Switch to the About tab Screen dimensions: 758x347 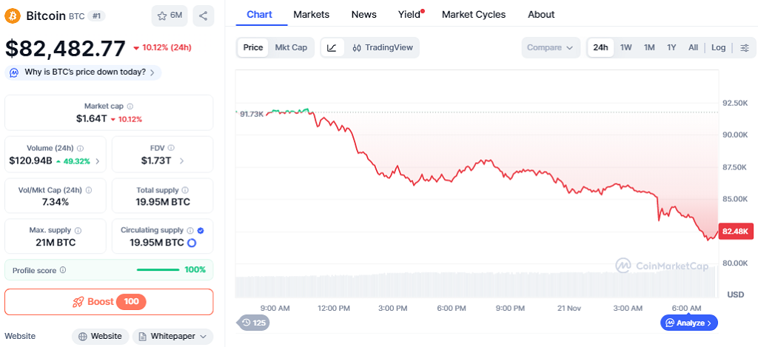click(x=541, y=15)
